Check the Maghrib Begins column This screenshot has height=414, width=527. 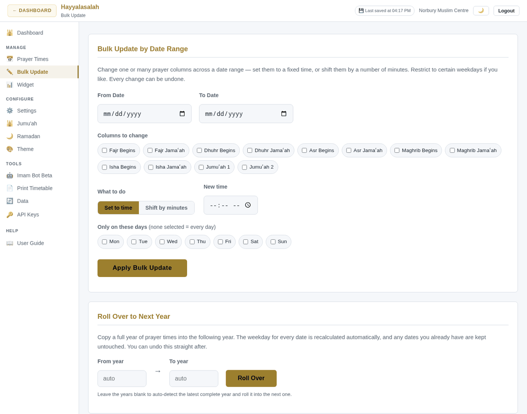click(x=397, y=150)
